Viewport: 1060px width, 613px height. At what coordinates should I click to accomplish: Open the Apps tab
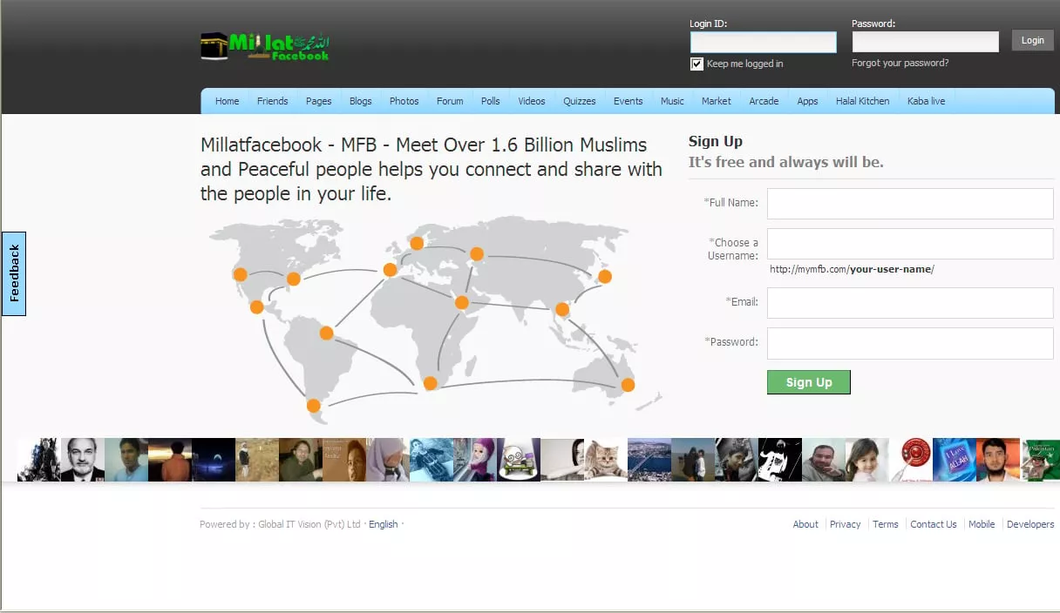coord(808,101)
